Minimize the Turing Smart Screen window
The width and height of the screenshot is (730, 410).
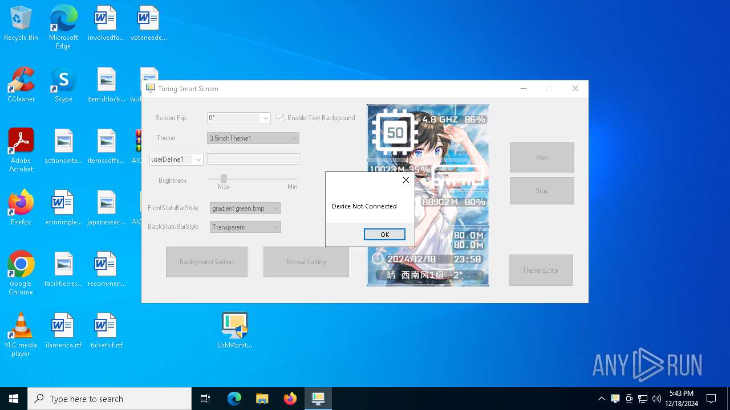click(x=524, y=88)
